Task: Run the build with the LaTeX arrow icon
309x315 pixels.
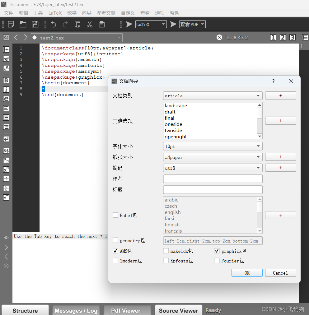Action: (x=129, y=24)
